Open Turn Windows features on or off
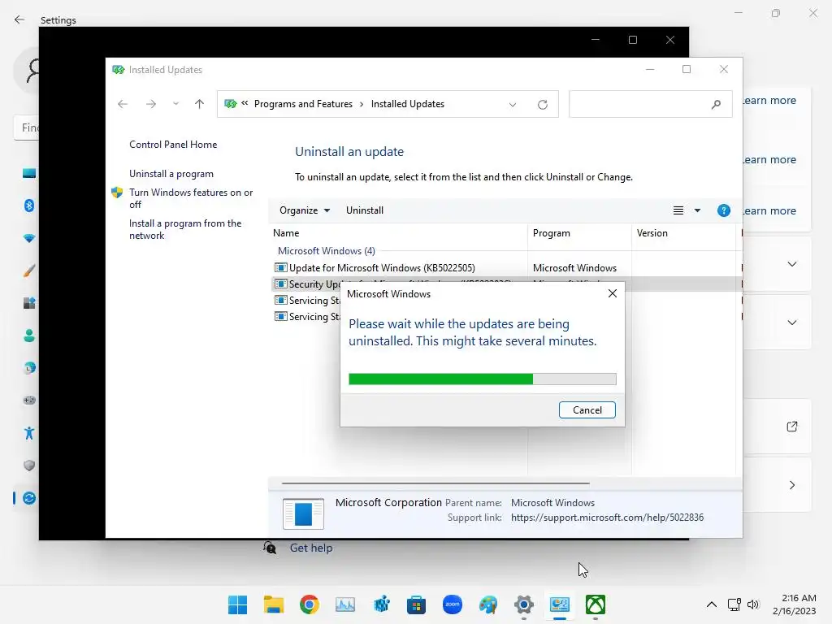 [x=191, y=198]
